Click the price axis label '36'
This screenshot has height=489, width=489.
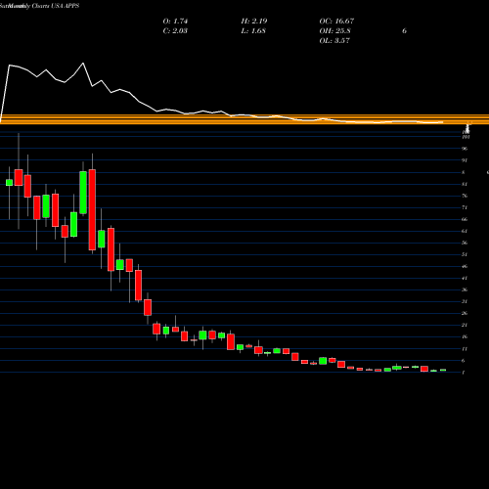click(465, 289)
